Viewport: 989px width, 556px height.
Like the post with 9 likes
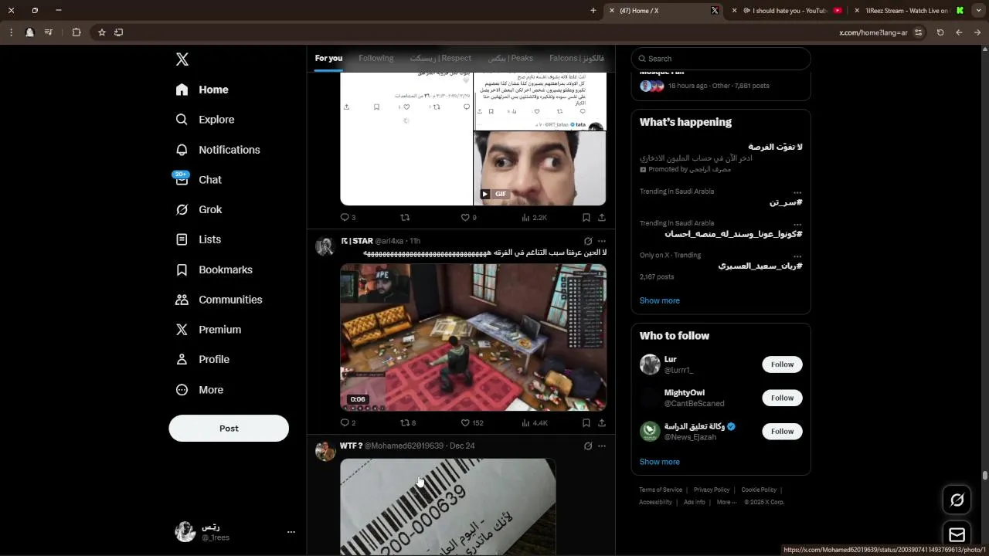[469, 217]
